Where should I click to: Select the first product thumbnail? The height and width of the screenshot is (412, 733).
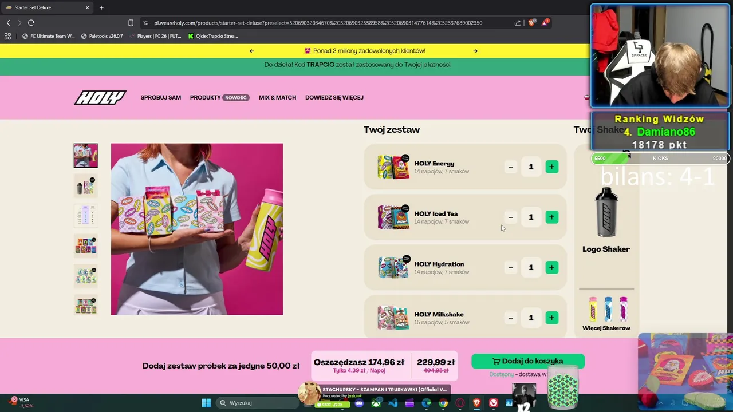pos(86,156)
